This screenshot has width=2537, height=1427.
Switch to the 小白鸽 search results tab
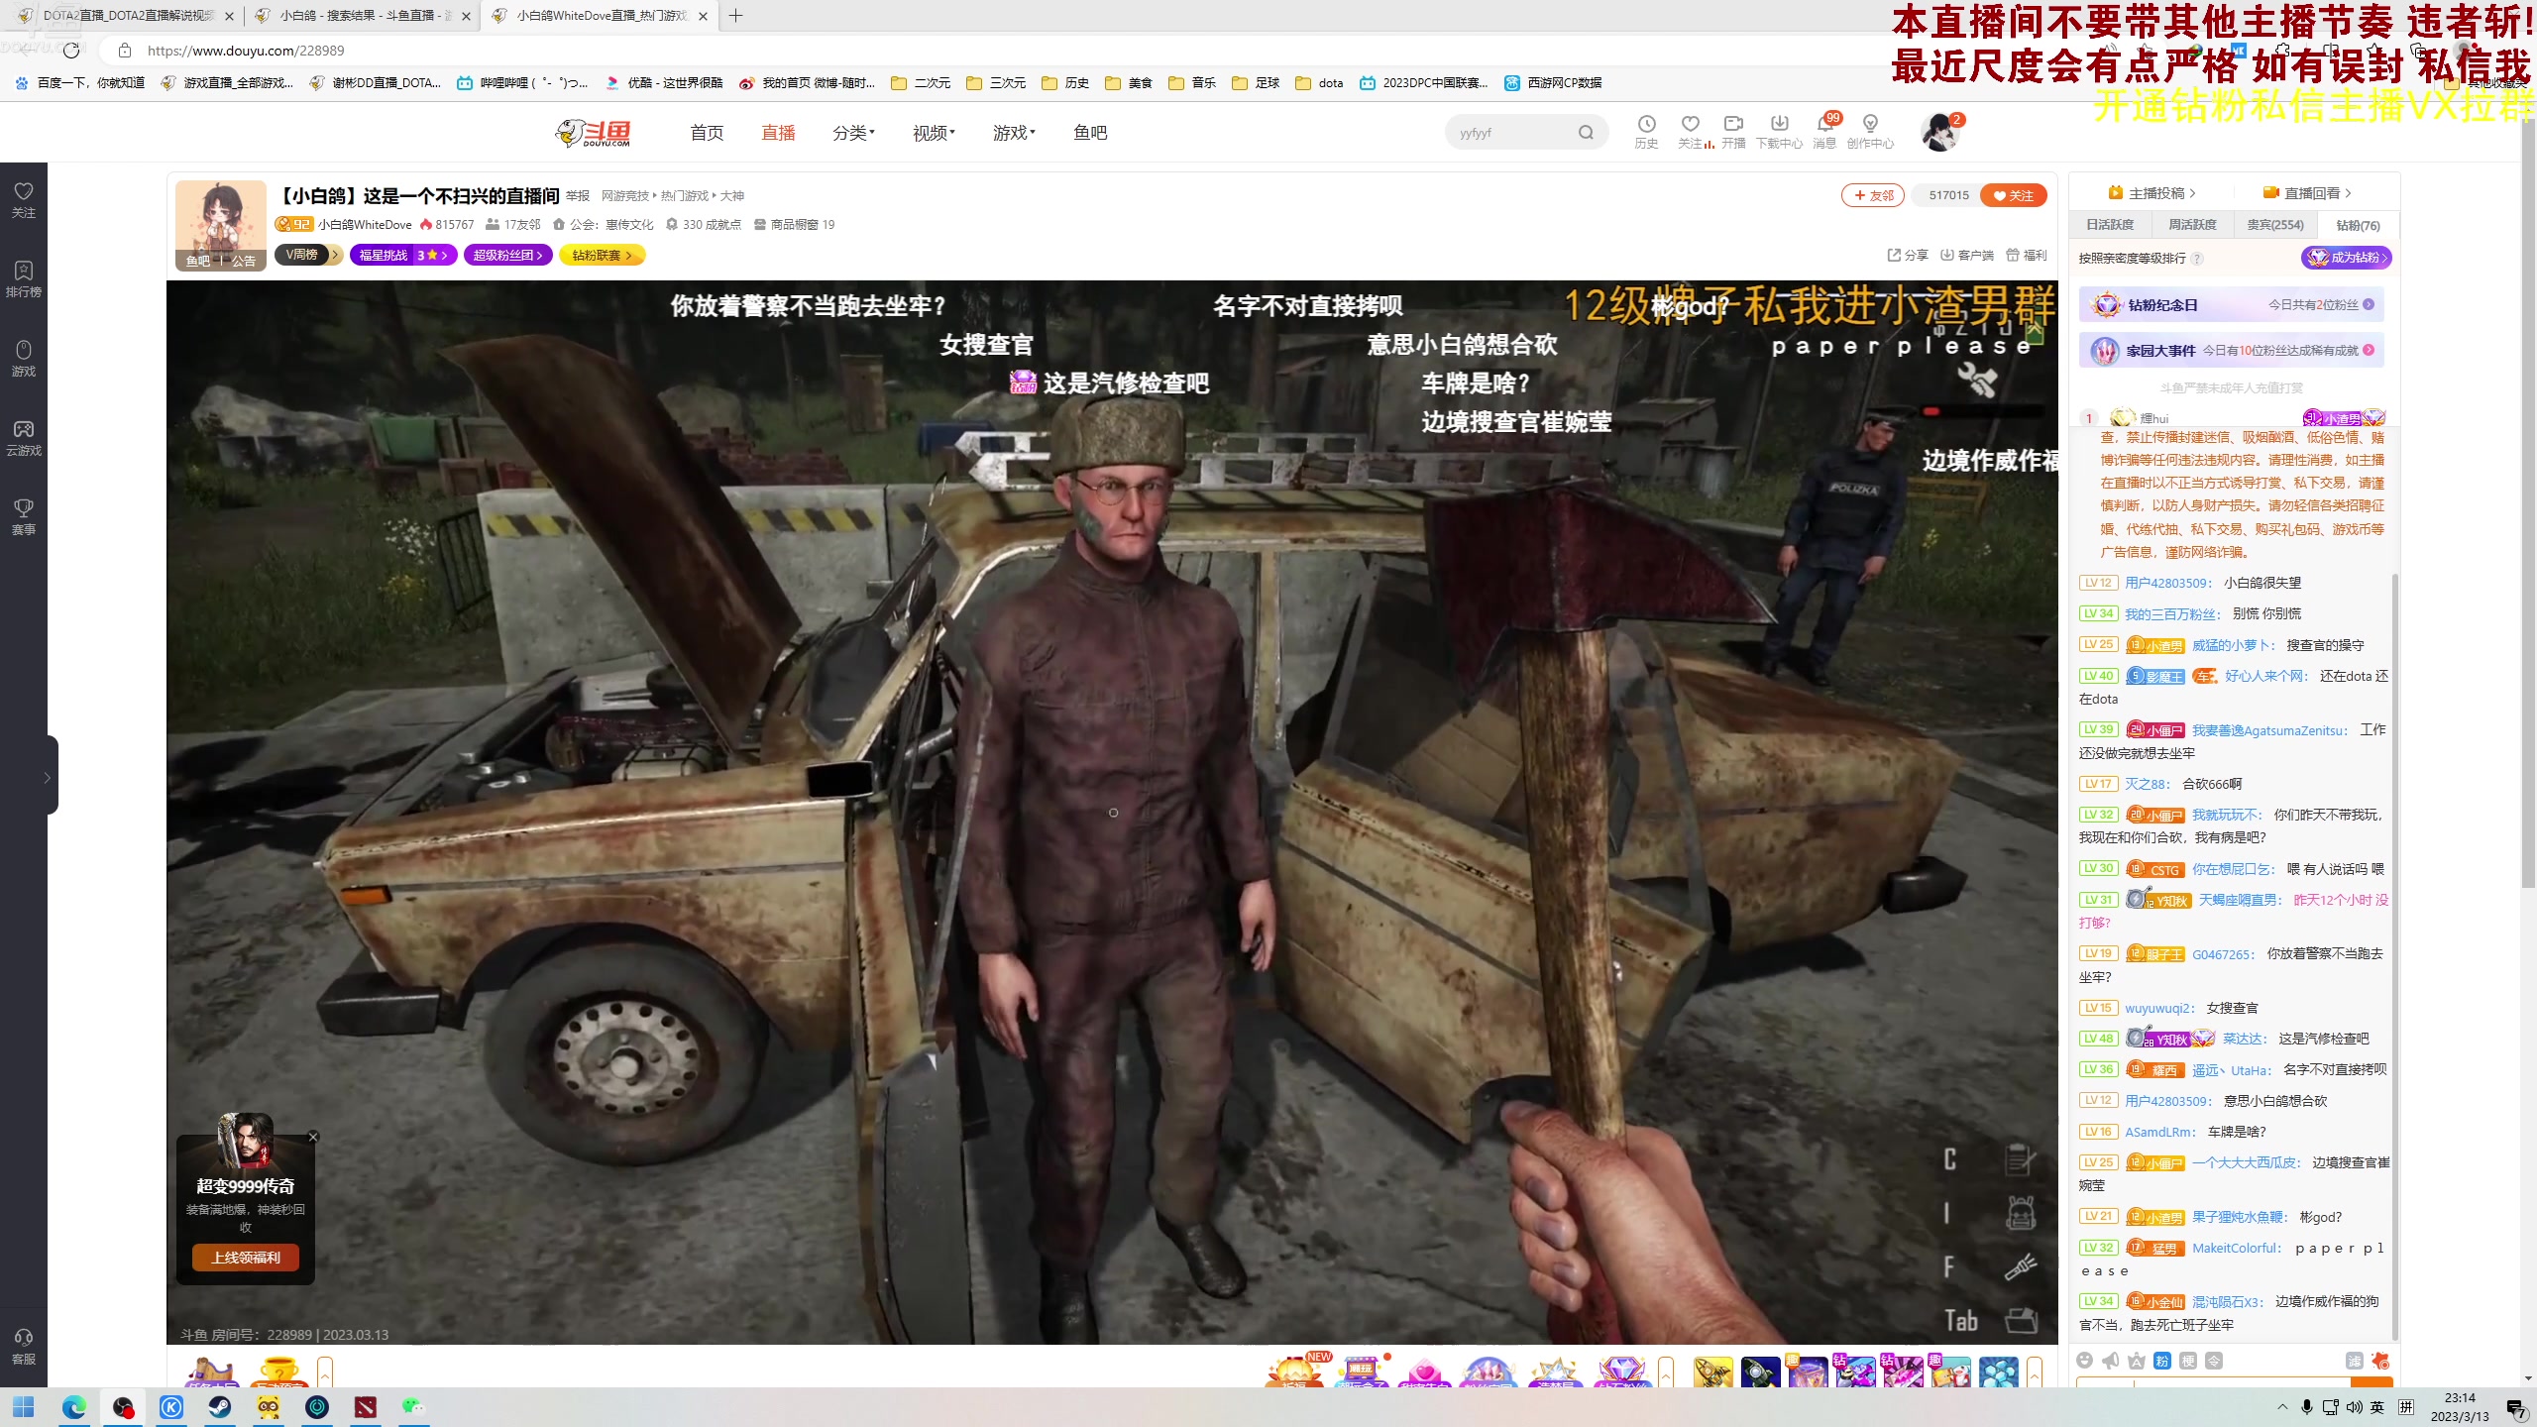(362, 16)
